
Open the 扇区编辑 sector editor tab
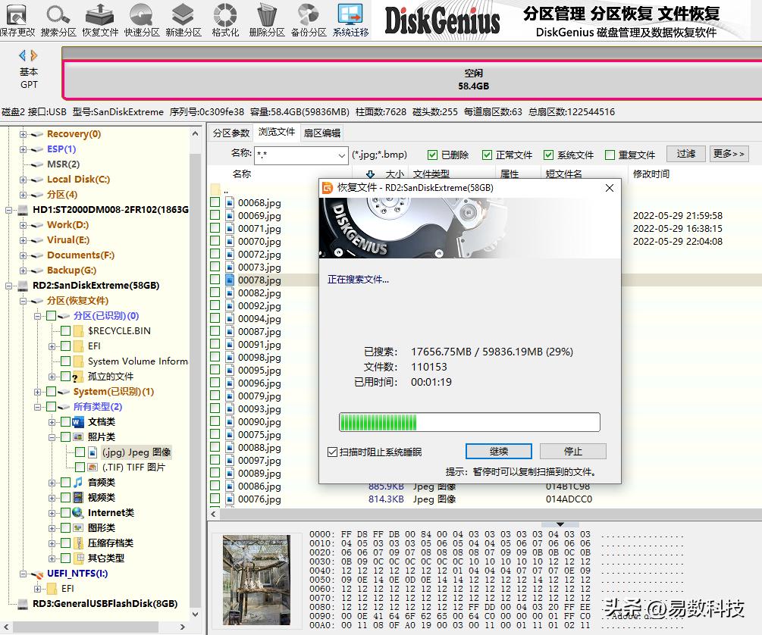pyautogui.click(x=322, y=133)
